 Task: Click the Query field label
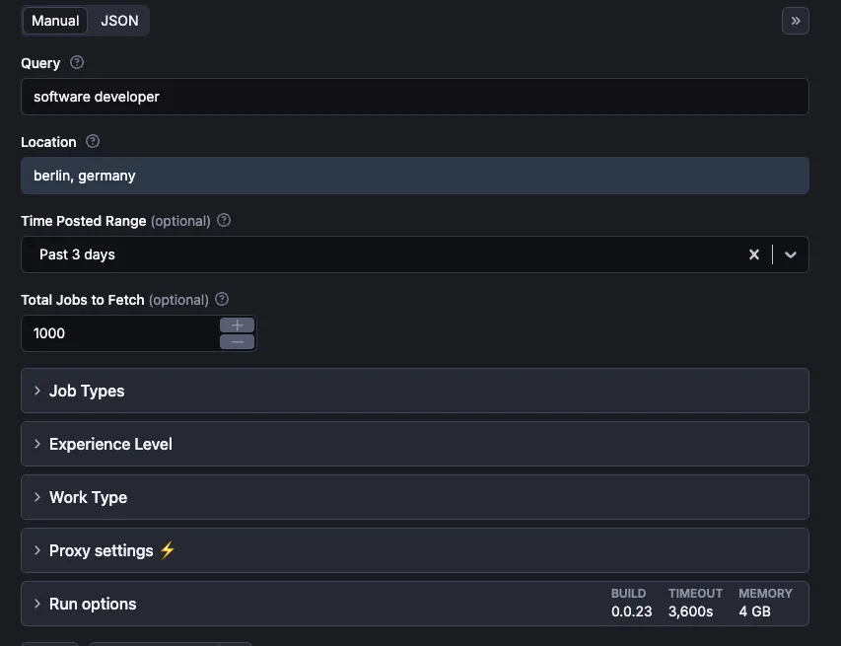[40, 63]
